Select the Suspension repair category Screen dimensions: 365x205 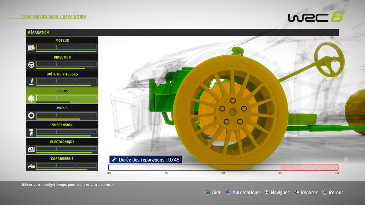(62, 129)
